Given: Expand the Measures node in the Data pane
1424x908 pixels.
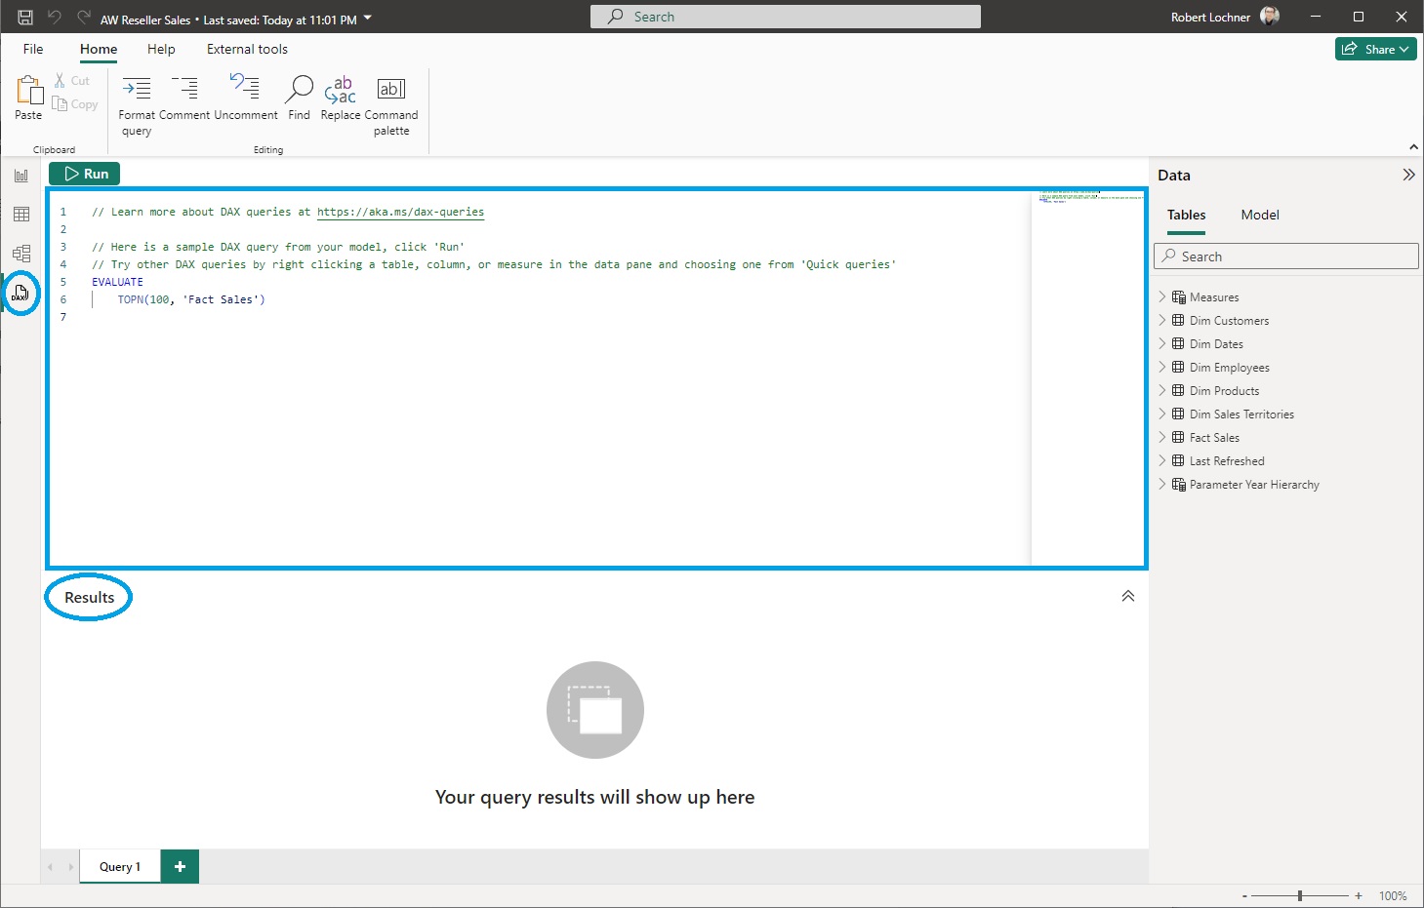Looking at the screenshot, I should (1160, 296).
